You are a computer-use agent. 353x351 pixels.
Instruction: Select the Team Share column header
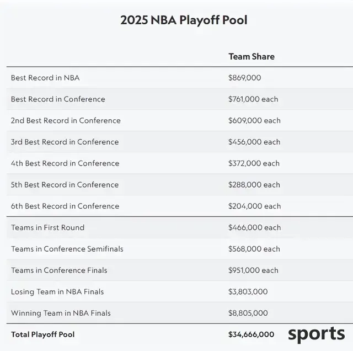tap(252, 56)
